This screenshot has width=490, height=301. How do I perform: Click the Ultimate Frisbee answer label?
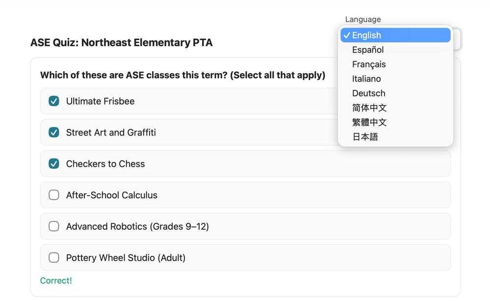(x=100, y=101)
